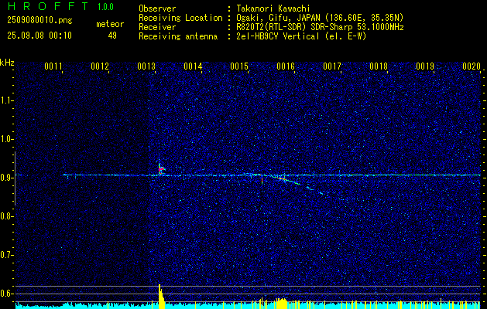Click the red meteor echo burst after 0013

pos(161,169)
